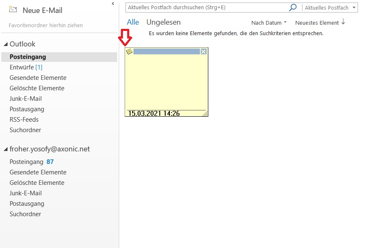Viewport: 366px width, 248px height.
Task: Select the Outlook root folder label
Action: coord(23,44)
